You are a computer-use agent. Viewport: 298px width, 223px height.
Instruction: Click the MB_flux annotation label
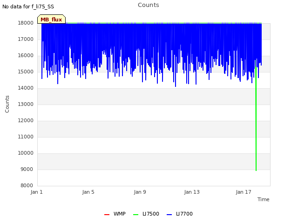[51, 19]
